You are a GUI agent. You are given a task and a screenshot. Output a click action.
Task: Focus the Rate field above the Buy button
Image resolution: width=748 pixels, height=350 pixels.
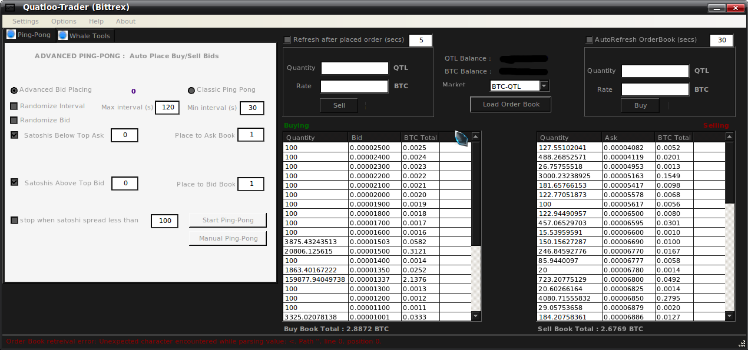[x=655, y=89]
